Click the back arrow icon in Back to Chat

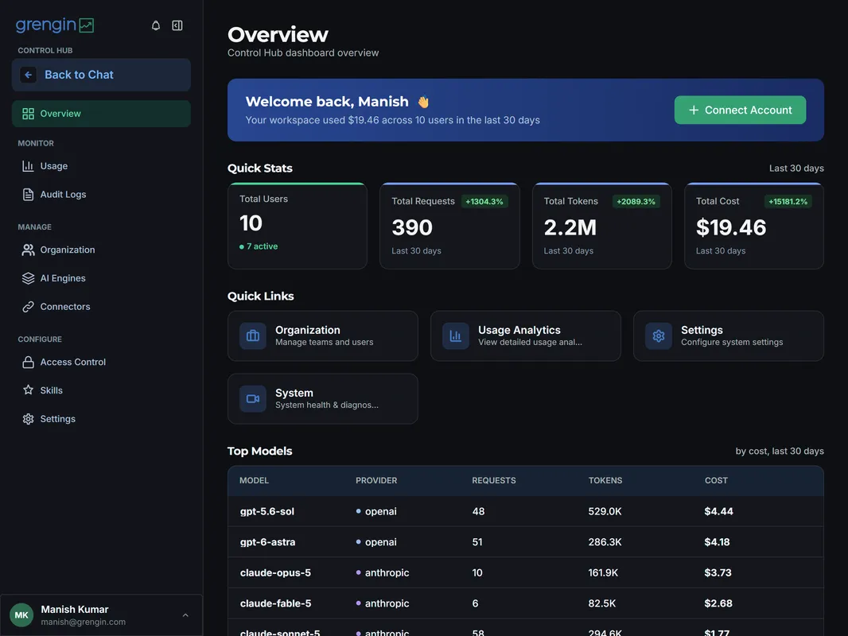28,75
